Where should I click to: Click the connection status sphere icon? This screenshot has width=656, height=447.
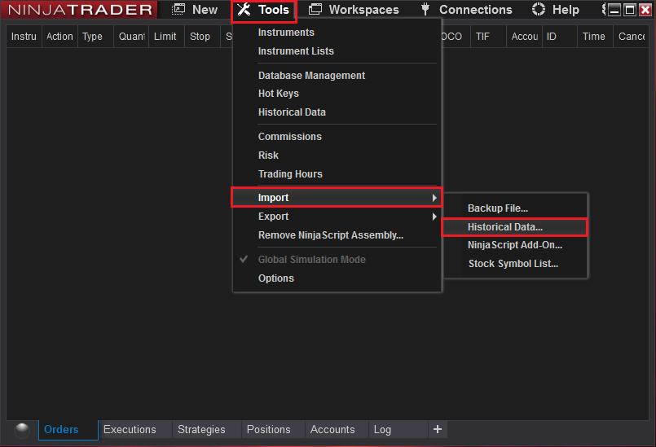pos(22,430)
